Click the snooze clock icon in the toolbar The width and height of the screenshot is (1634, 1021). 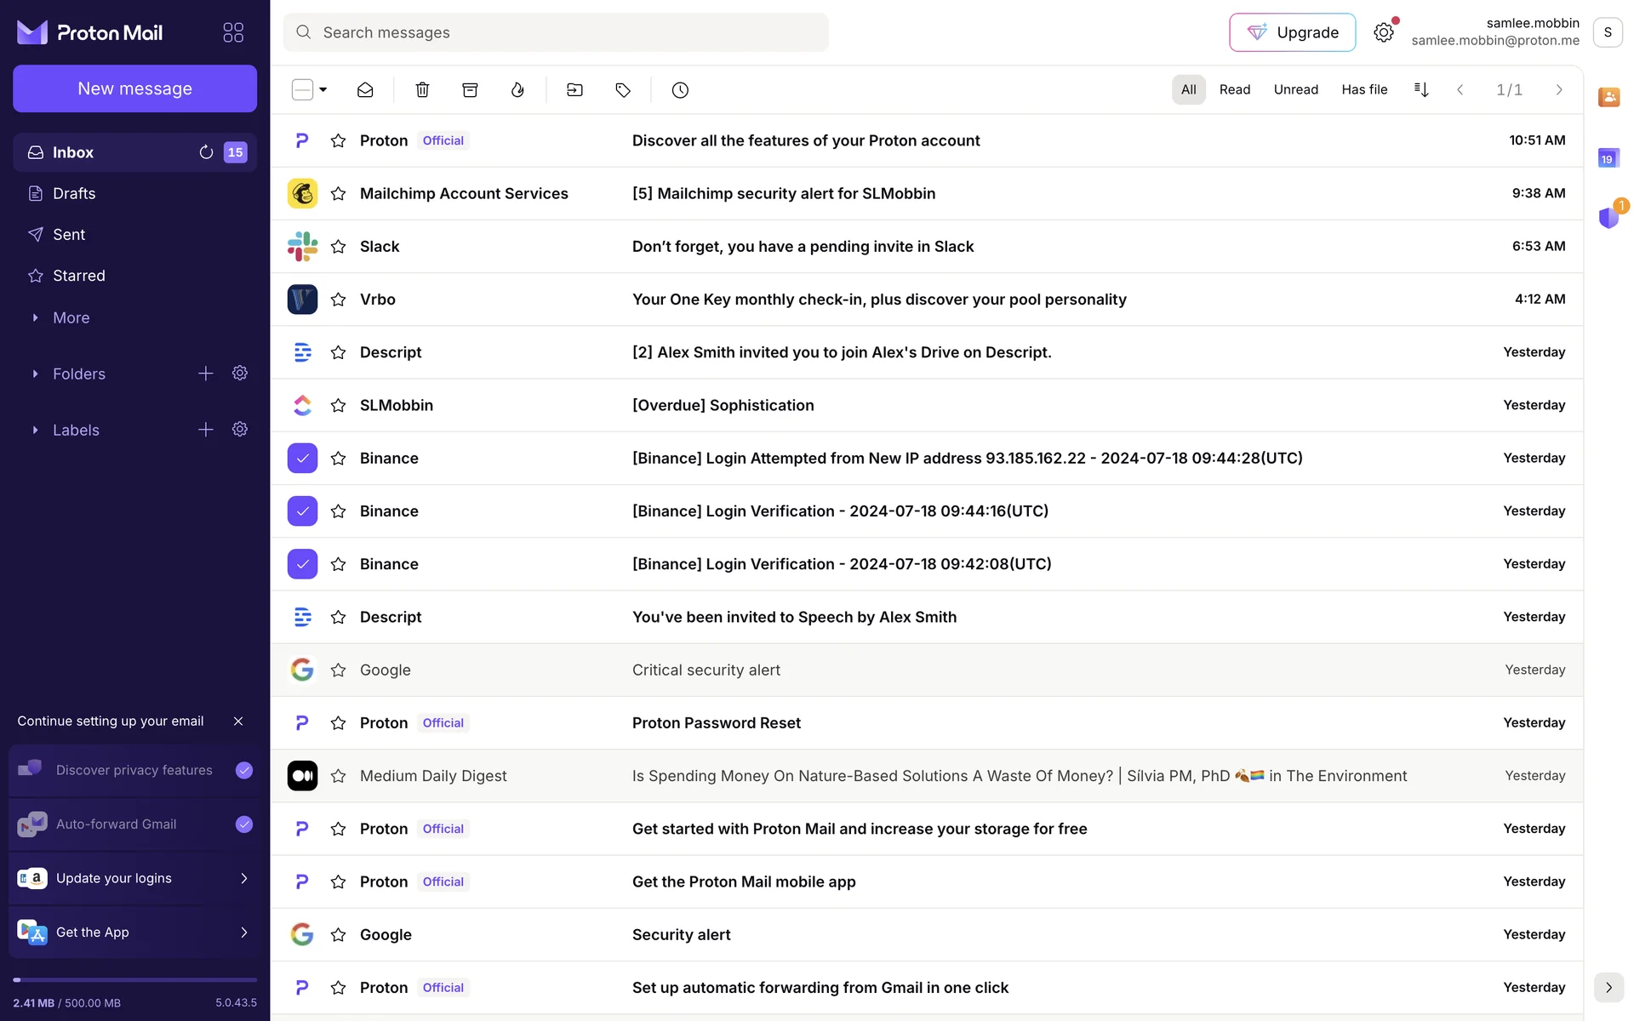[680, 89]
